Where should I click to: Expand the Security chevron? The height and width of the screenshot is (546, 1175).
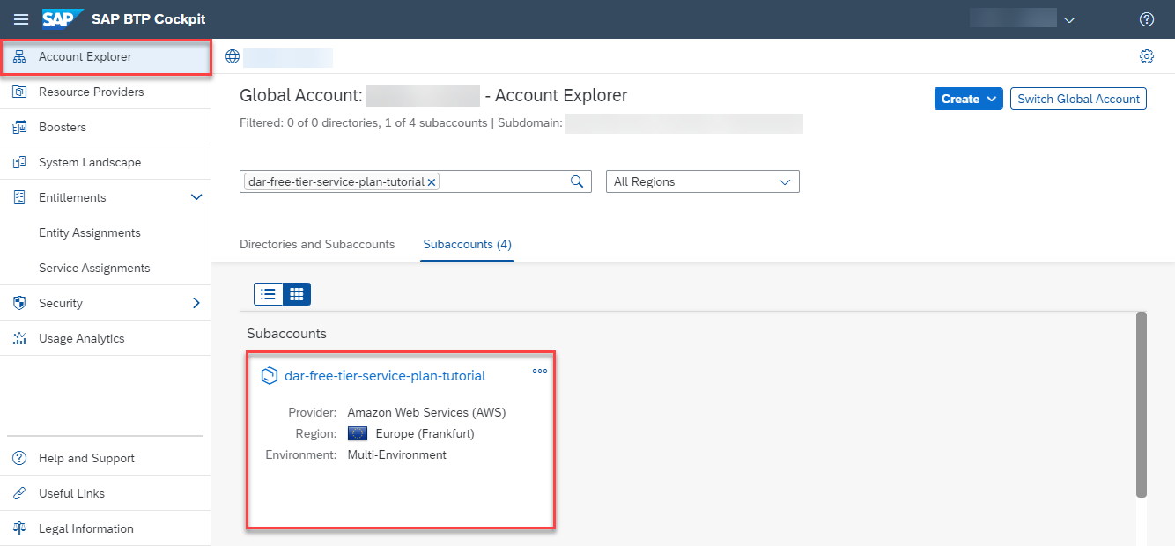click(x=196, y=303)
